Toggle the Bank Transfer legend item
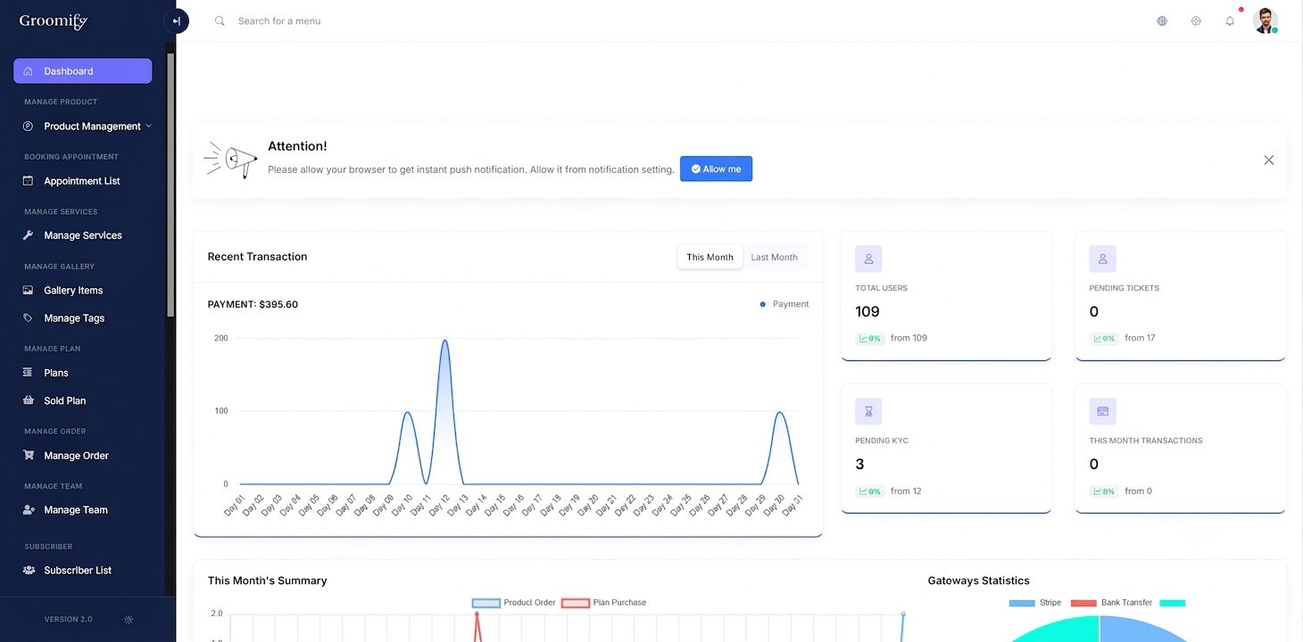1303x642 pixels. (1111, 603)
